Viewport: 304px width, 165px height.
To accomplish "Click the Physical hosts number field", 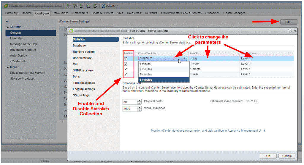I will (x=130, y=102).
